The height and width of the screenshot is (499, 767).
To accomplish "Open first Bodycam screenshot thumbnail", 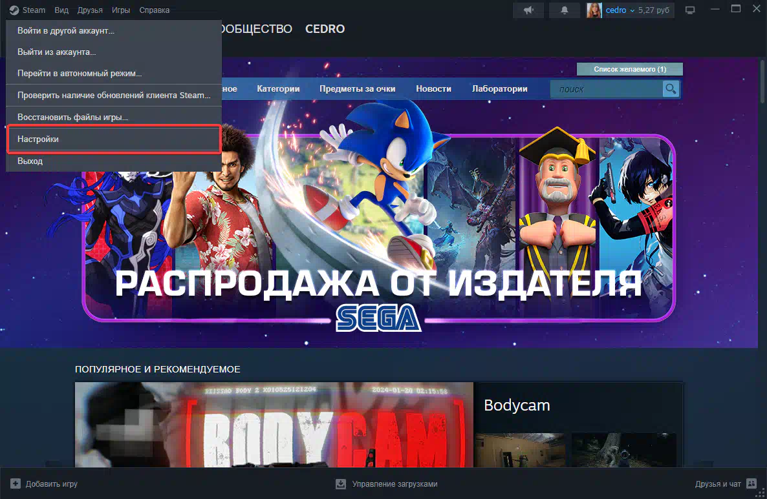I will (x=520, y=450).
